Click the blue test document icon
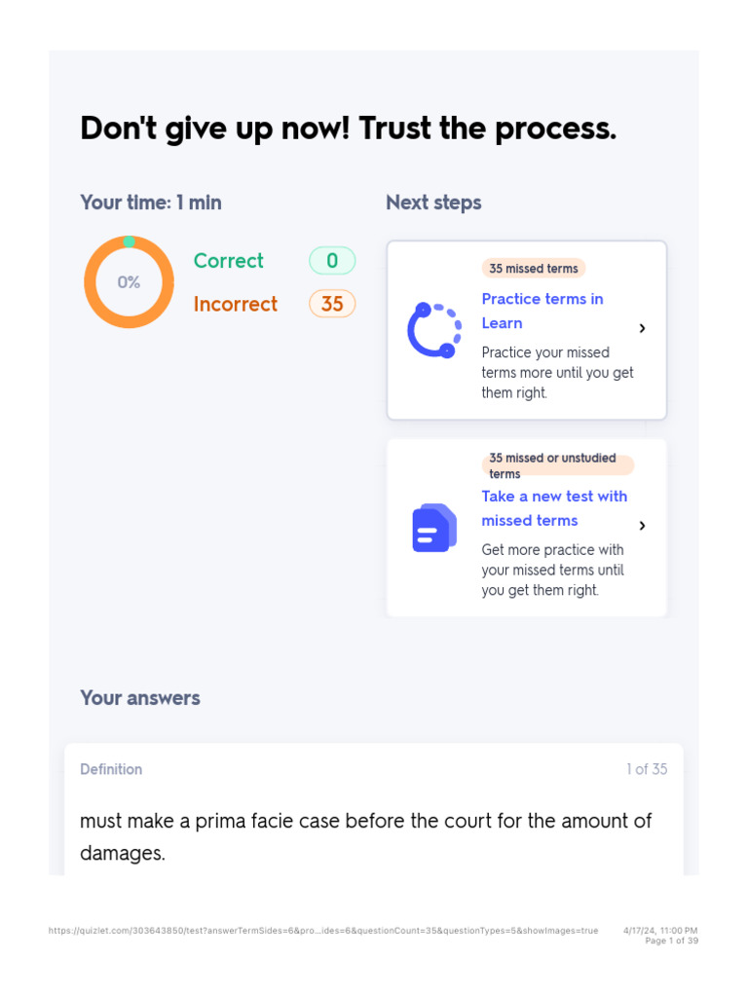748x997 pixels. [434, 528]
